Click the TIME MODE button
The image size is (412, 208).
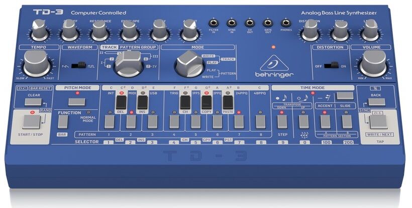click(x=345, y=96)
